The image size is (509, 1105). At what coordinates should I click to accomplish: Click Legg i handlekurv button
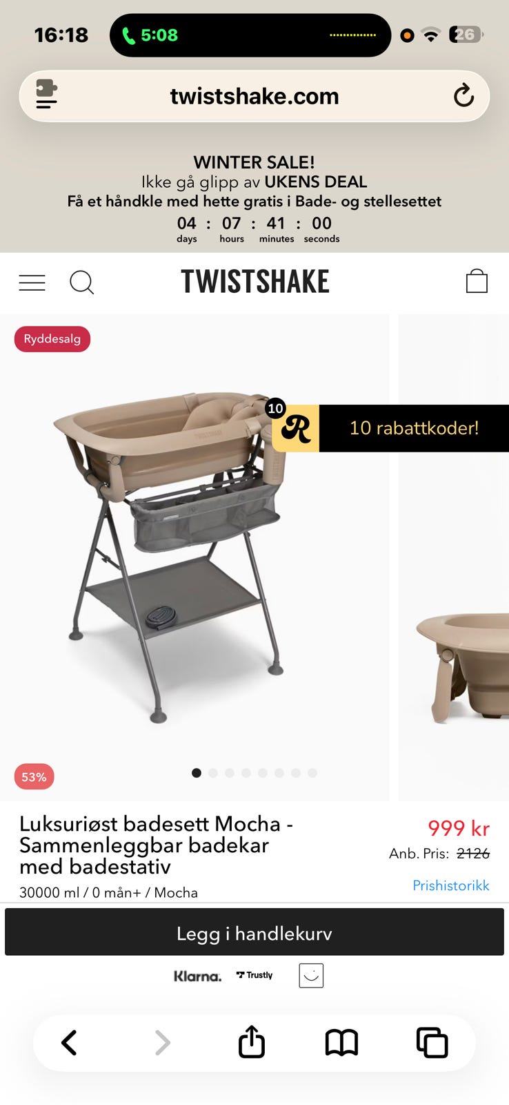pyautogui.click(x=254, y=932)
